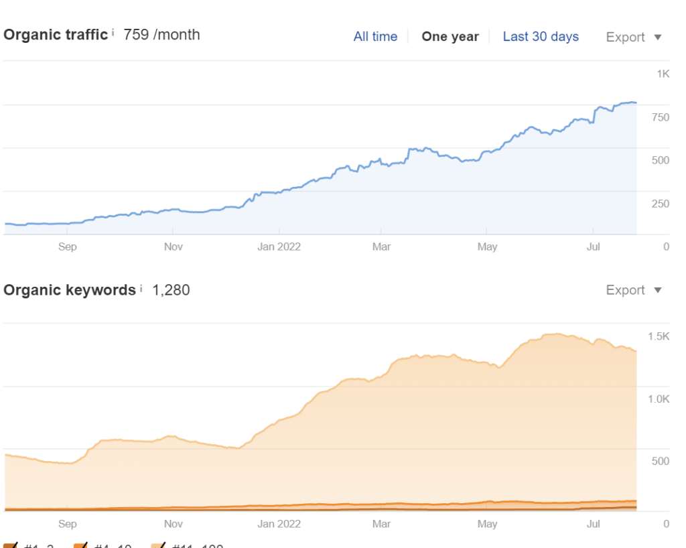
Task: Click the May label under the keywords chart
Action: pos(488,524)
